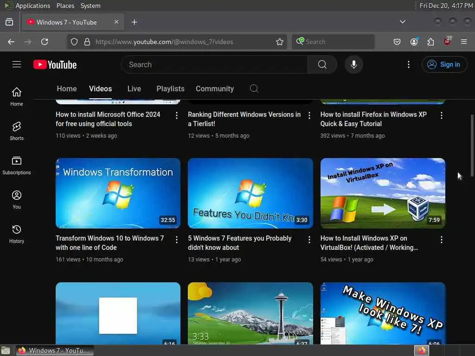
Task: Close the Windows 7 - YouTube tab
Action: coord(116,22)
